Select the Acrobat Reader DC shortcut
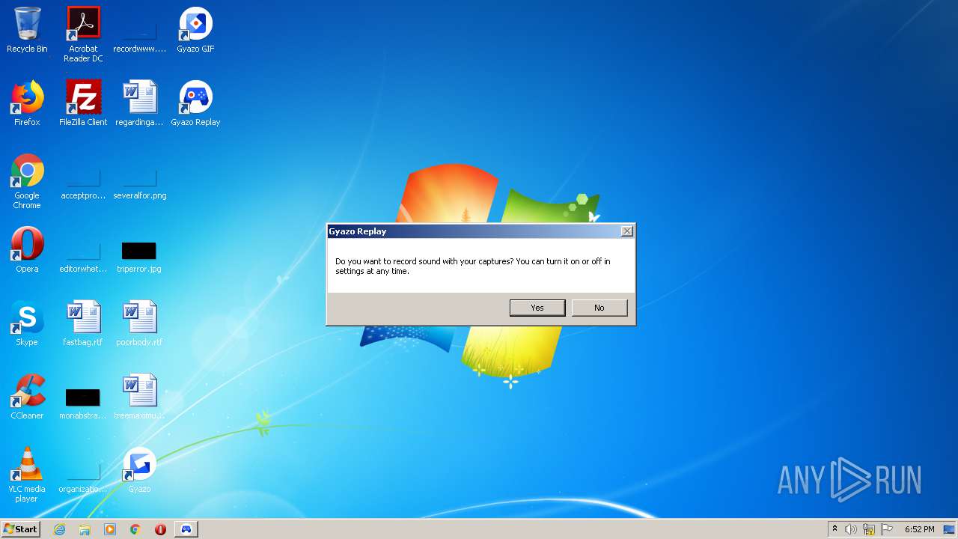 [83, 34]
